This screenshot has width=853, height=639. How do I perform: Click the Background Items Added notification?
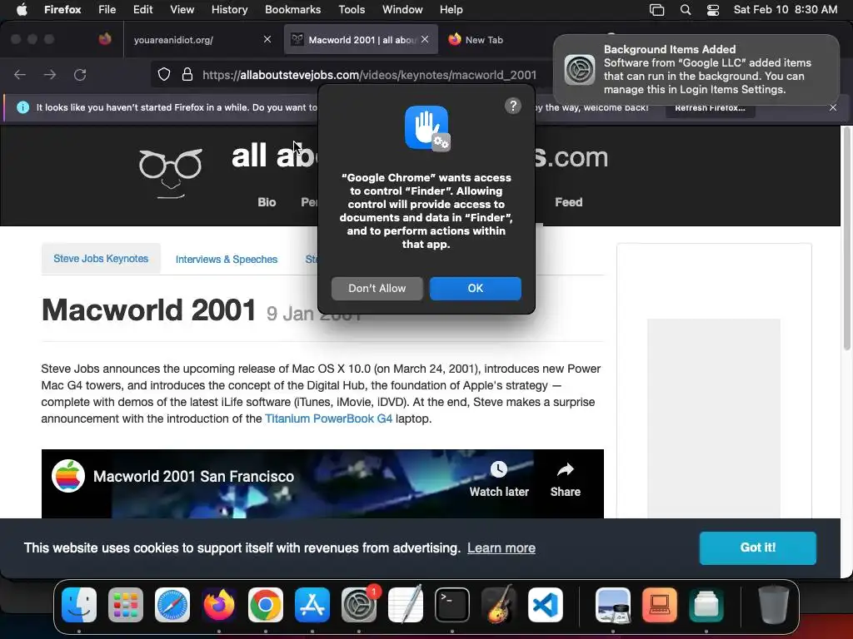[696, 70]
